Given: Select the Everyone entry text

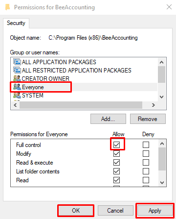Looking at the screenshot, I should coord(33,87).
